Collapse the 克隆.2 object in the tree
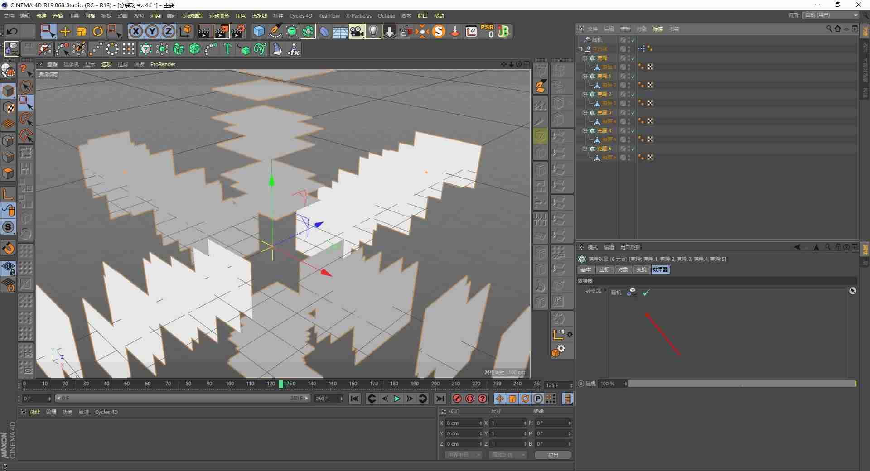This screenshot has width=870, height=471. click(585, 94)
